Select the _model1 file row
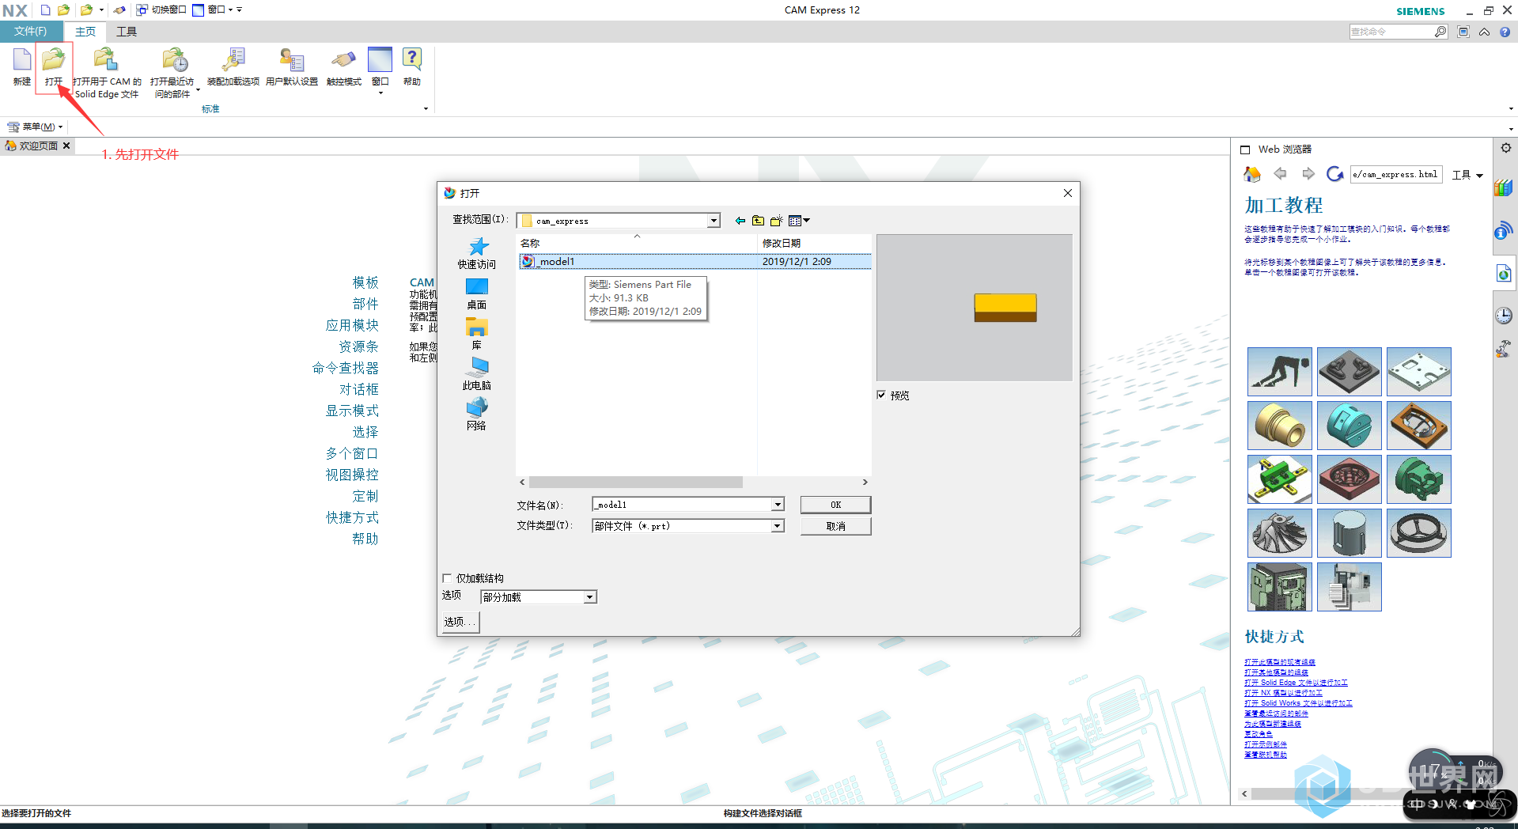 pos(695,262)
